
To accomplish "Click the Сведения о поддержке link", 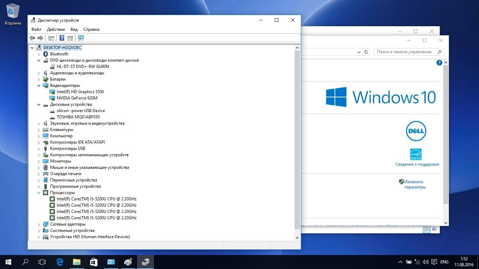I will pos(417,164).
